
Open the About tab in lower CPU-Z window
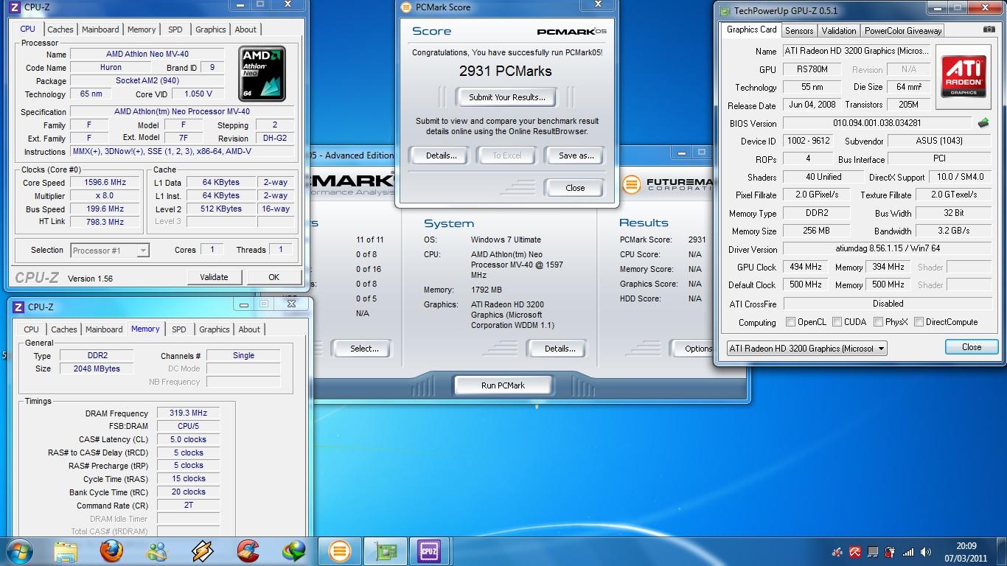[249, 329]
